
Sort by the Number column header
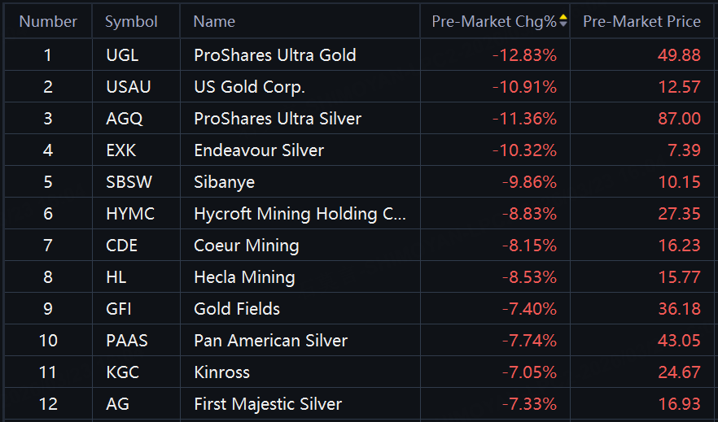click(x=48, y=22)
